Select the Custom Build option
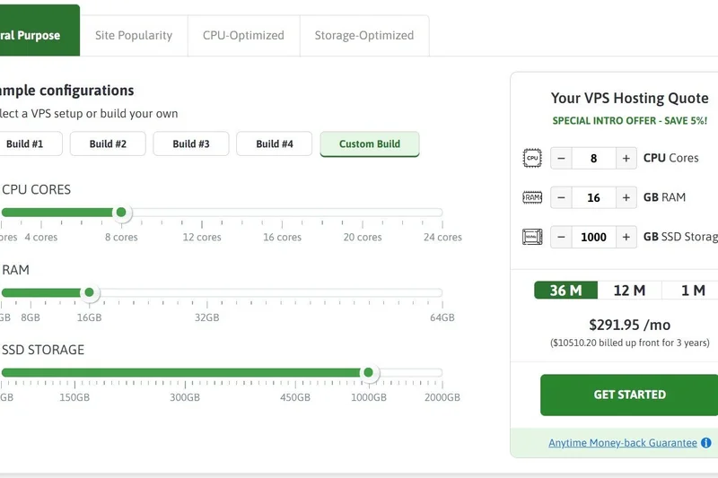The height and width of the screenshot is (478, 718). [x=370, y=144]
